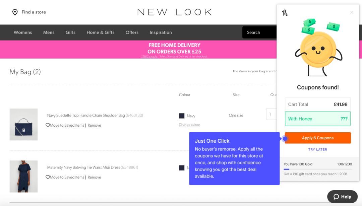This screenshot has width=362, height=206.
Task: Open the Womens menu
Action: tap(23, 32)
